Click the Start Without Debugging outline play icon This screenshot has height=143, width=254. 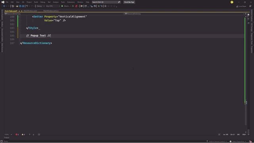coord(73,6)
